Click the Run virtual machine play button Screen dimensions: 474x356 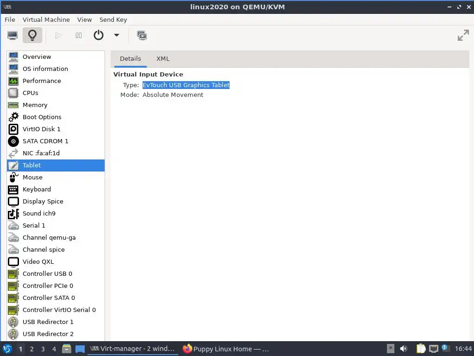(59, 35)
